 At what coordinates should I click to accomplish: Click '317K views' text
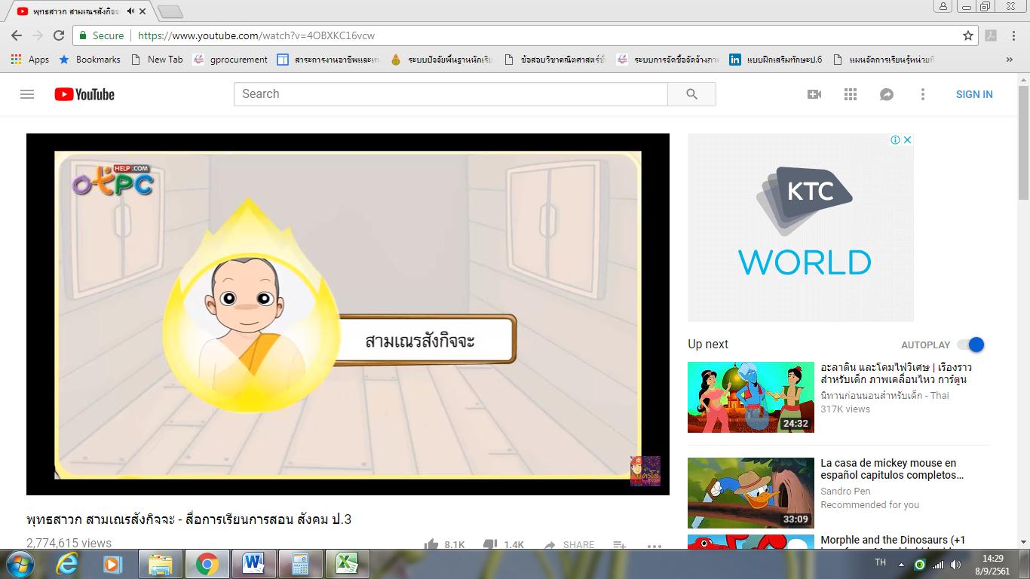tap(845, 409)
